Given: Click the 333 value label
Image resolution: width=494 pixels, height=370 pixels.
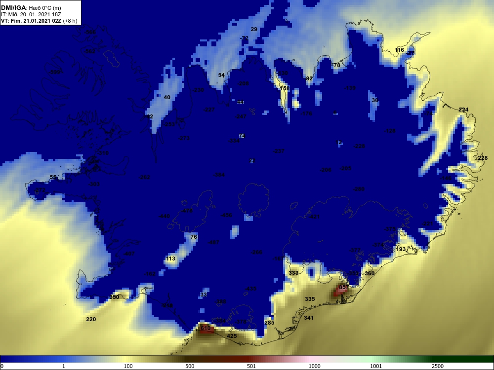Looking at the screenshot, I should click(x=293, y=273).
